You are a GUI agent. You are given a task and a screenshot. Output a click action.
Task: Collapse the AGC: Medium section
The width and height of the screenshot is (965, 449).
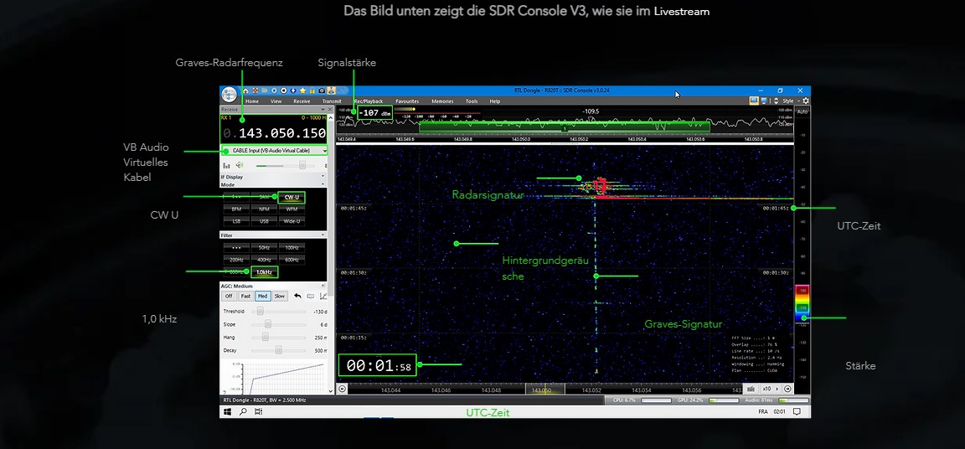click(x=323, y=286)
